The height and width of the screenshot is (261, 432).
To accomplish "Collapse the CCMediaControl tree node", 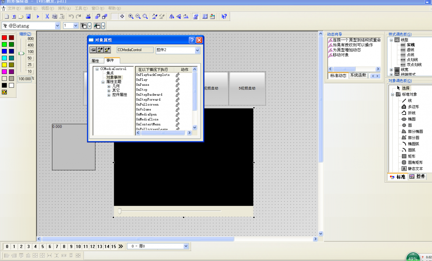I will (x=97, y=69).
